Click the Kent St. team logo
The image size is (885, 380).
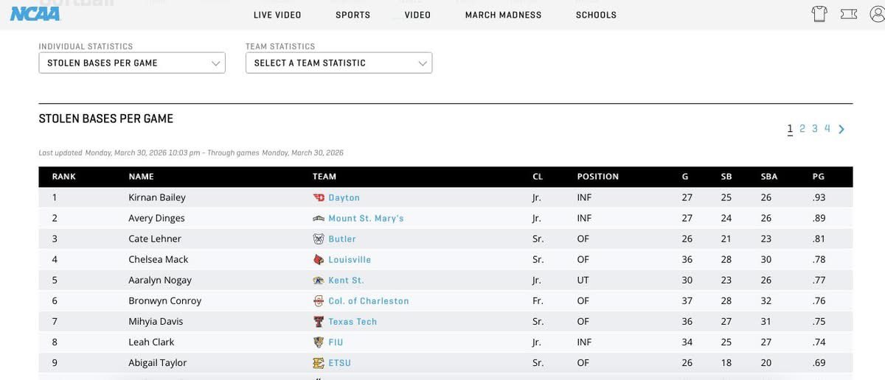pos(319,280)
